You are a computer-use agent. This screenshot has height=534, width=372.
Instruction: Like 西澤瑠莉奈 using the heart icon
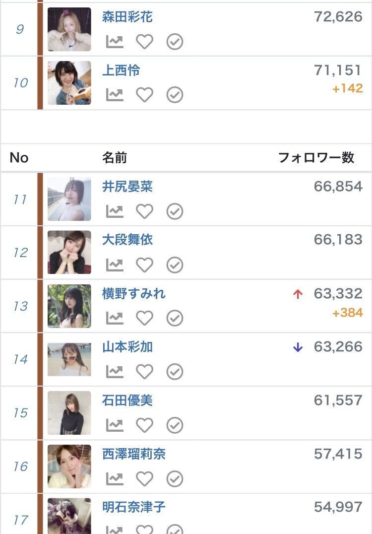tap(145, 478)
